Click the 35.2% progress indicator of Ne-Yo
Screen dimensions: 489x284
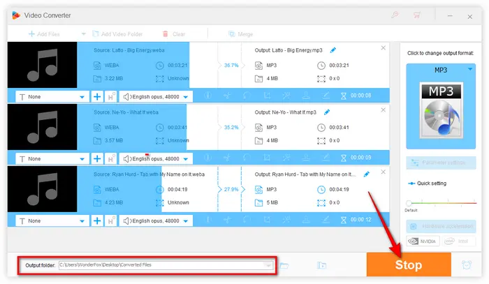click(x=231, y=128)
